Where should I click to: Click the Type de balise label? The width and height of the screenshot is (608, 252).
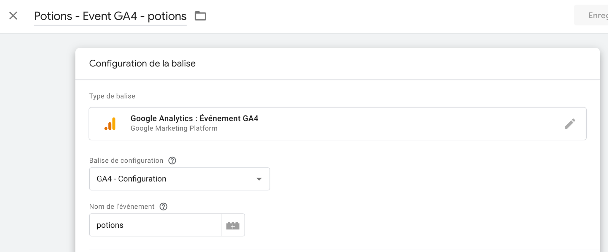point(112,96)
